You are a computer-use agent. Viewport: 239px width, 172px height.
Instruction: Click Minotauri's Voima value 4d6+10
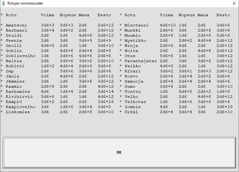[x=168, y=25]
